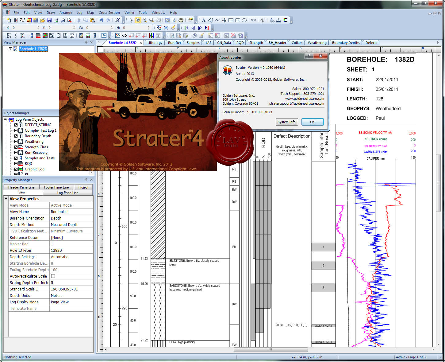This screenshot has height=362, width=445.
Task: Click the Legend icon with colored bars
Action: click(286, 20)
